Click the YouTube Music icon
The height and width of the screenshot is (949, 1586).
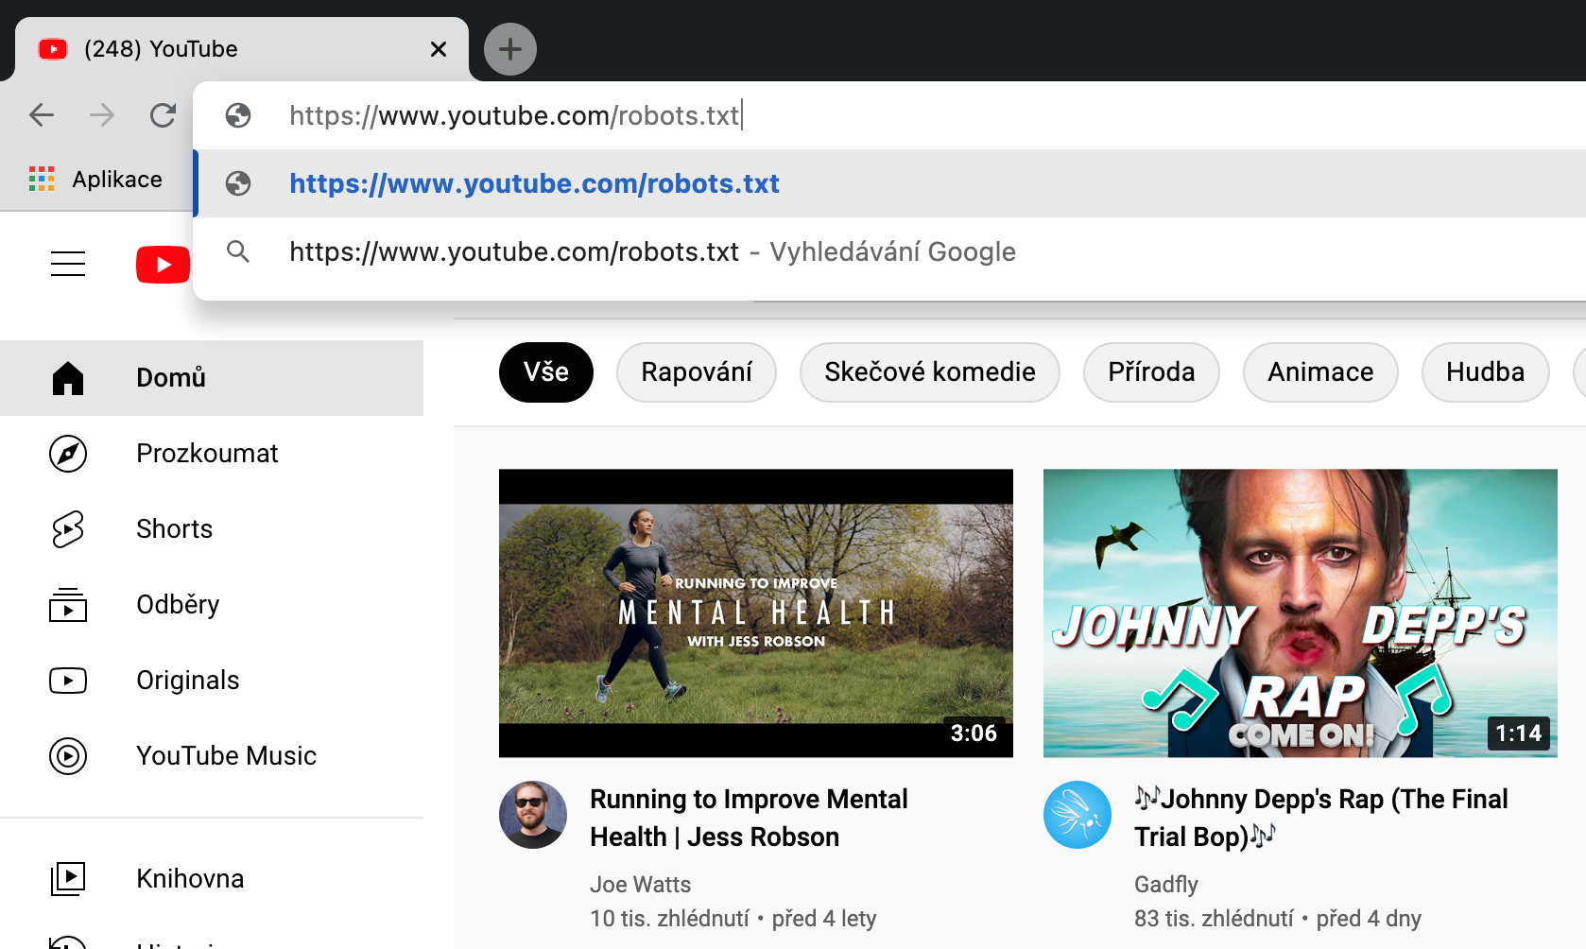tap(68, 756)
